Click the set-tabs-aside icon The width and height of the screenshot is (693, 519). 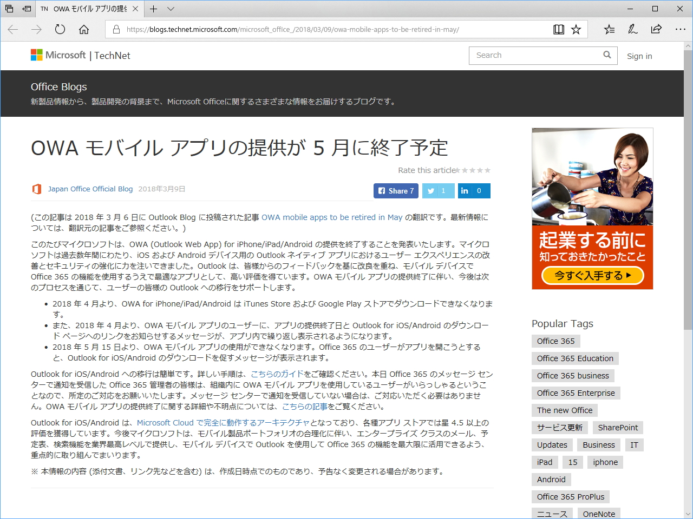click(9, 9)
